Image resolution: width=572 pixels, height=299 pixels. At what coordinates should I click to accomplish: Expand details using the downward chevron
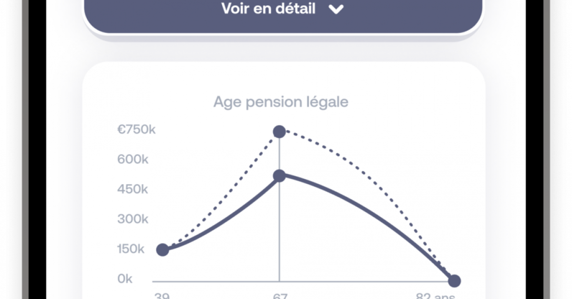(336, 9)
